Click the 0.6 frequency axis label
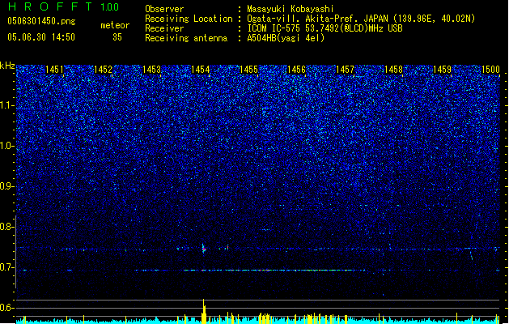 click(7, 308)
